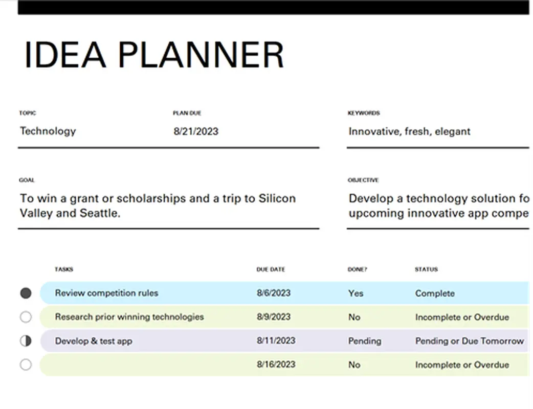Select the Technology topic field

48,131
